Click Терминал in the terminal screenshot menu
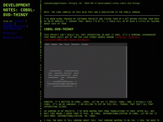 pyautogui.click(x=75, y=44)
